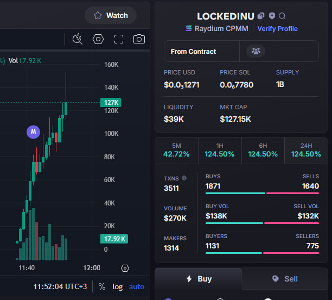
Task: Click the star icon in Watch button
Action: [98, 15]
